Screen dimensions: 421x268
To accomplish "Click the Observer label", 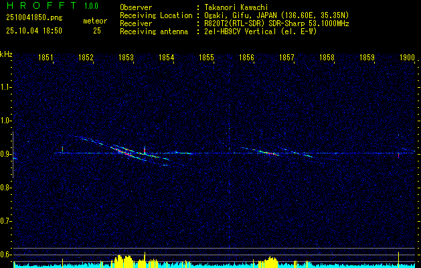I will point(136,7).
